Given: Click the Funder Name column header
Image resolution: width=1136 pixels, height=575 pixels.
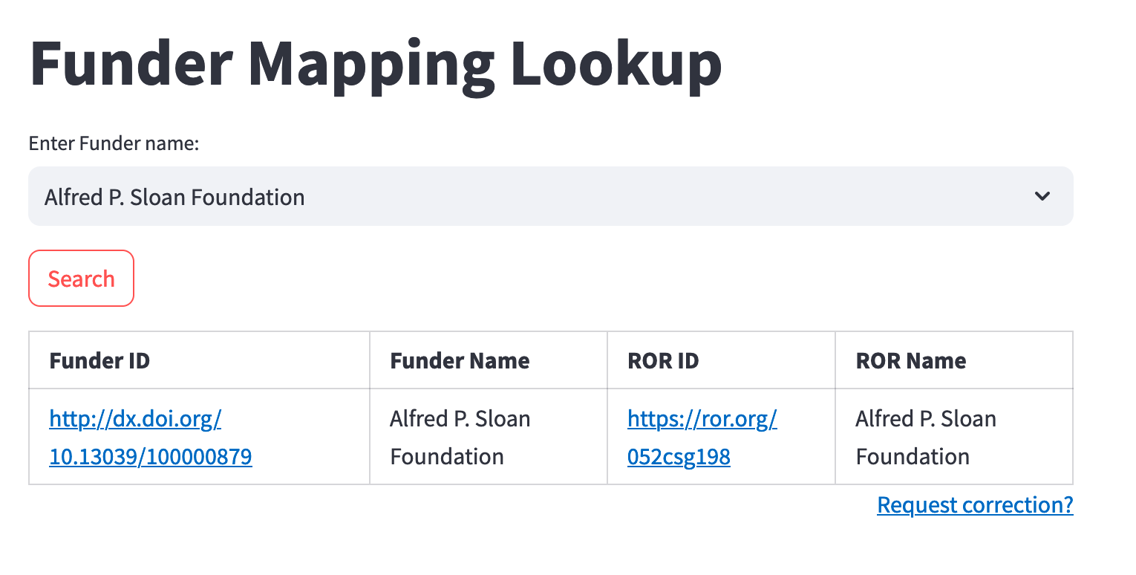Looking at the screenshot, I should click(460, 361).
